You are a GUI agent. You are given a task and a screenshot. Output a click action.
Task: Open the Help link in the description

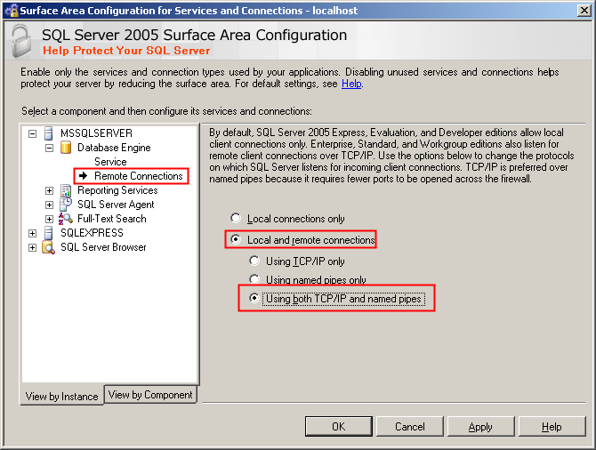[351, 84]
